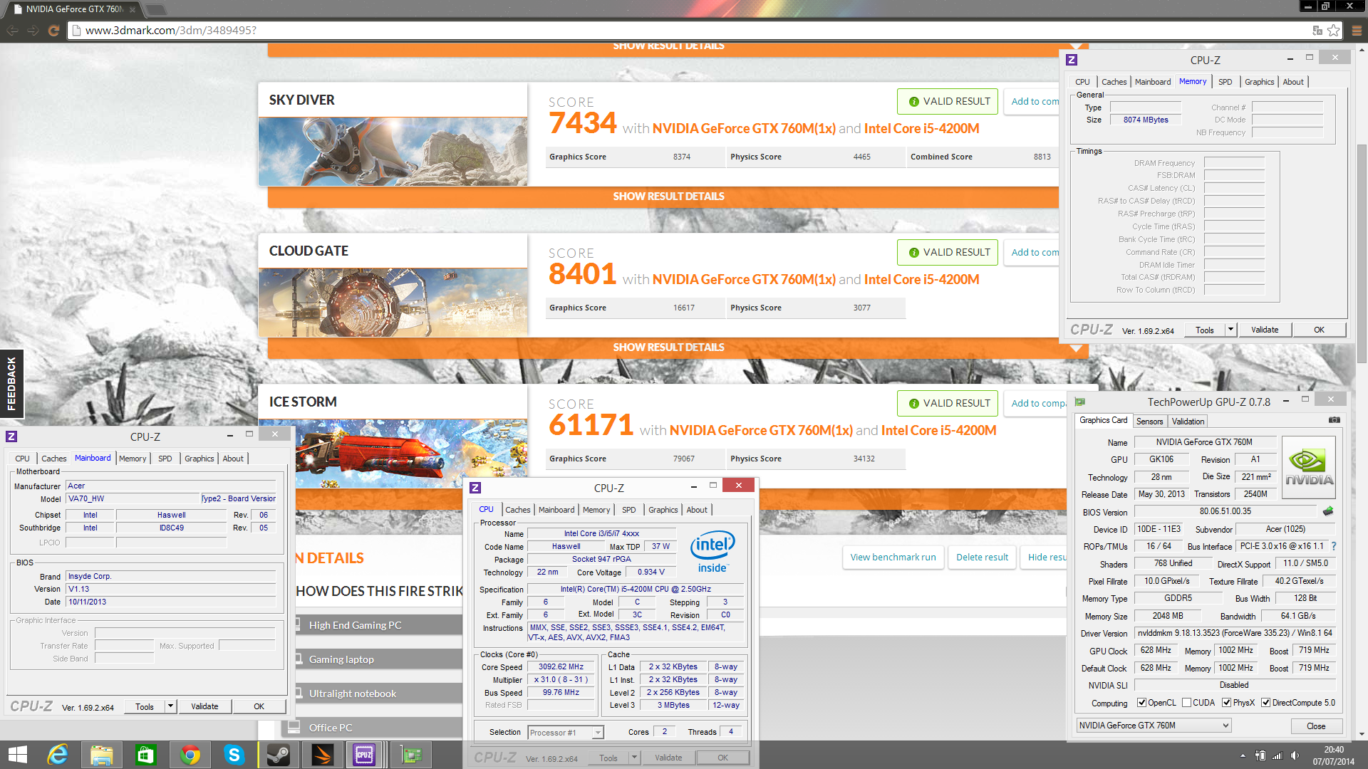The image size is (1368, 769).
Task: Click the browser forward arrow
Action: coord(33,31)
